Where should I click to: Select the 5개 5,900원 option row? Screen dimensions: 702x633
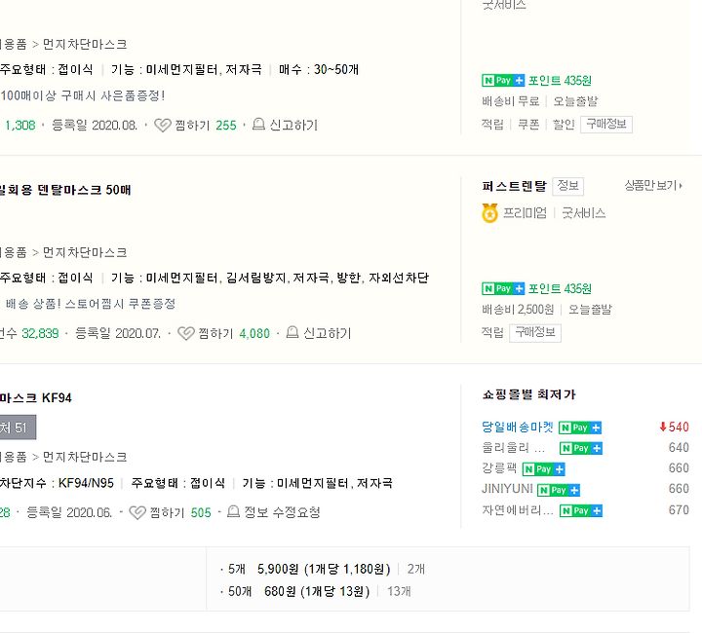tap(308, 569)
